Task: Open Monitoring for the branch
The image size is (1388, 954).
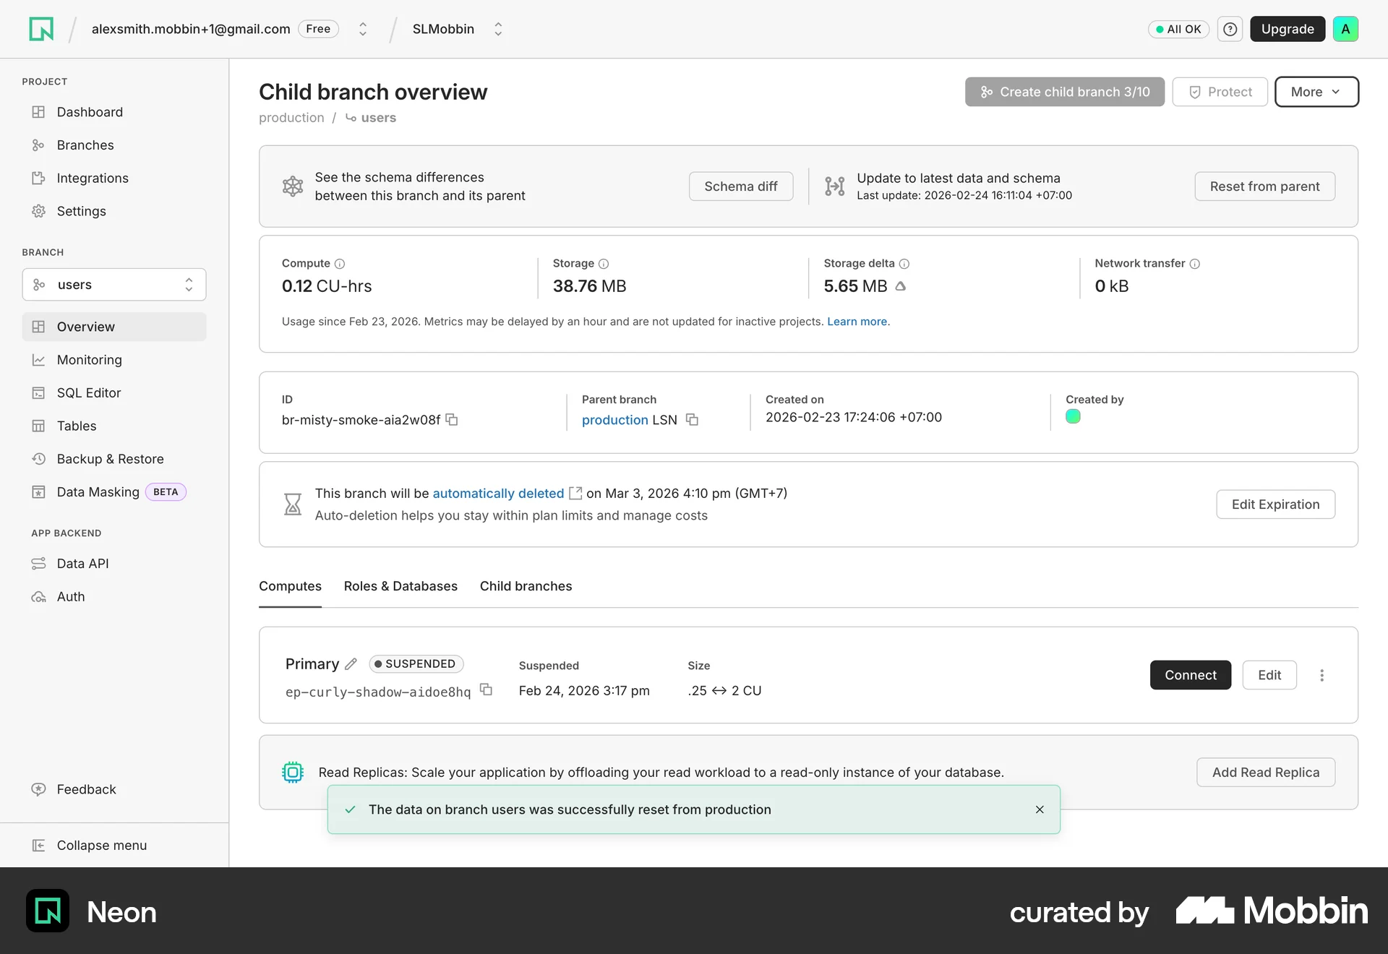Action: point(114,360)
